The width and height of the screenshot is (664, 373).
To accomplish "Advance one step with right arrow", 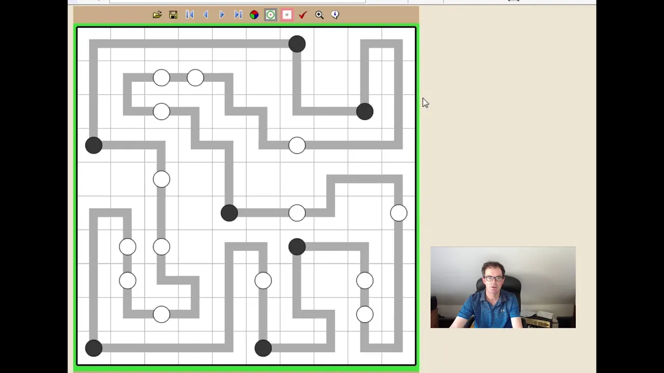I will coord(222,15).
